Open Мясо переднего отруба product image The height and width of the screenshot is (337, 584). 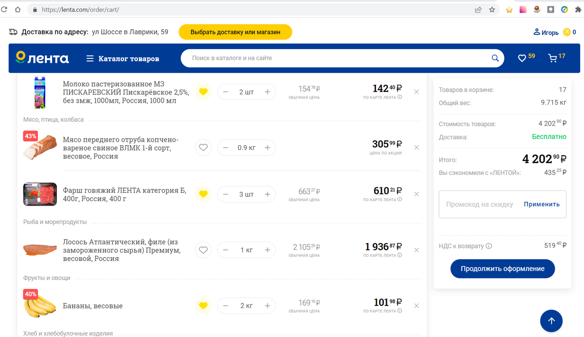click(40, 148)
